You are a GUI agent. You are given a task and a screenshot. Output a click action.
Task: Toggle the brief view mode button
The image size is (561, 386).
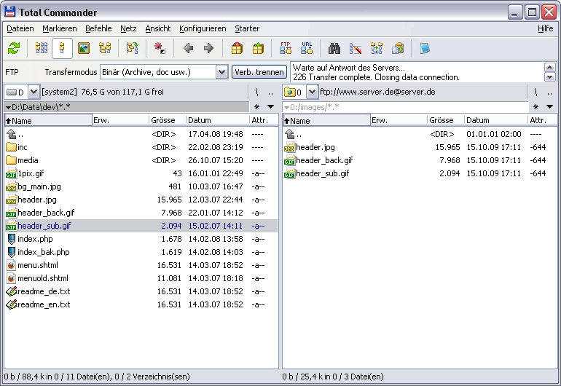[x=42, y=49]
